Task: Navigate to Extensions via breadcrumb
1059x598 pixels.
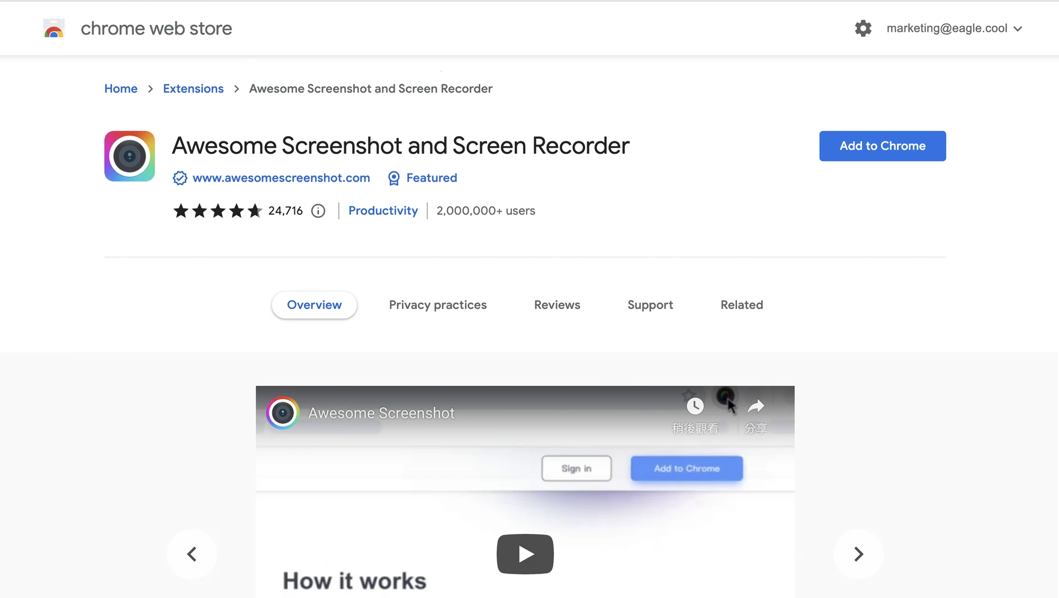Action: [x=193, y=88]
